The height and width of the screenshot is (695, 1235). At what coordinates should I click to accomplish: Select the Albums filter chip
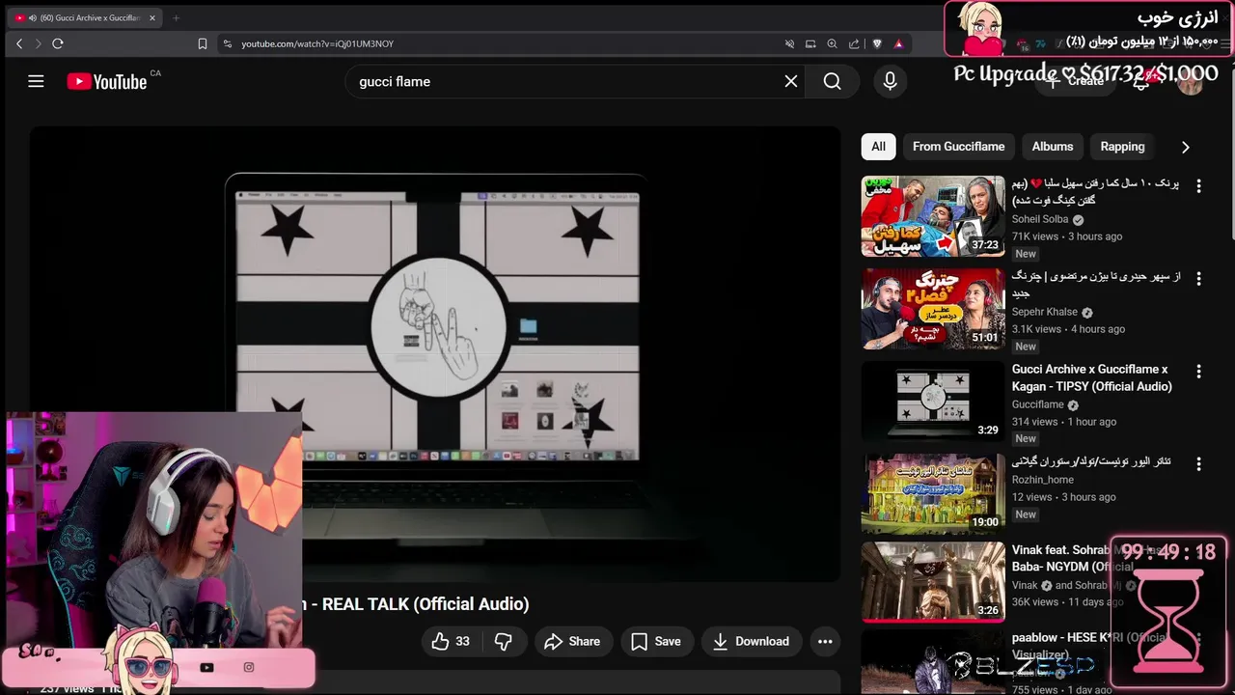pyautogui.click(x=1052, y=147)
